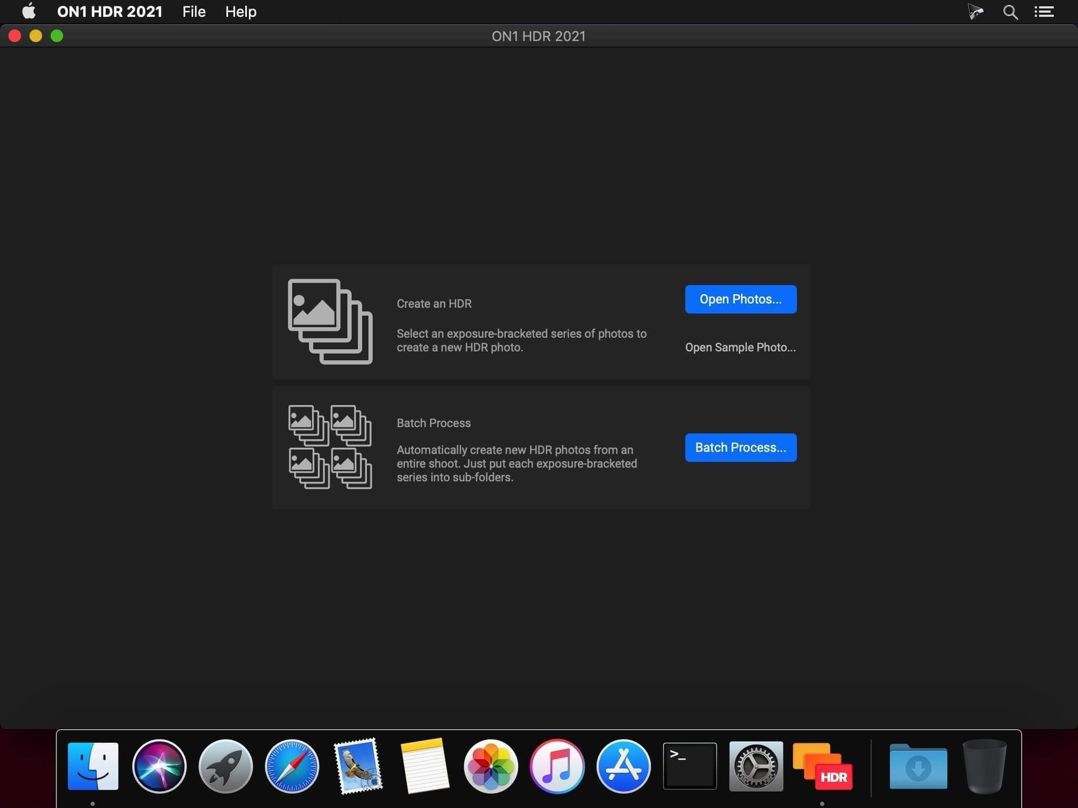Open Terminal from the dock
Screen dimensions: 1078x808
tap(690, 766)
